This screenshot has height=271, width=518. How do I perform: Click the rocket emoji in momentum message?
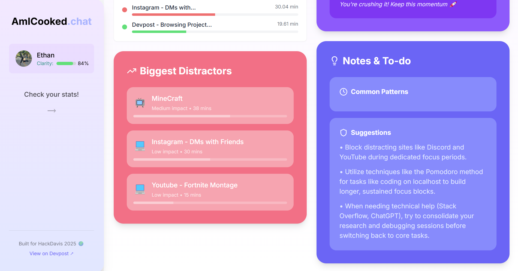click(x=453, y=4)
